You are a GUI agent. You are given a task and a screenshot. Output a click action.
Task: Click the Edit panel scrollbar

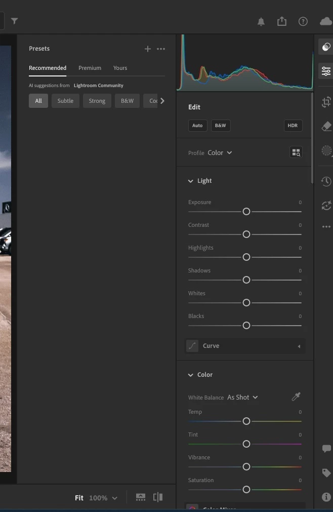tap(312, 138)
